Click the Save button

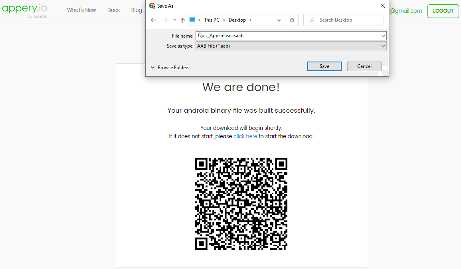point(324,66)
